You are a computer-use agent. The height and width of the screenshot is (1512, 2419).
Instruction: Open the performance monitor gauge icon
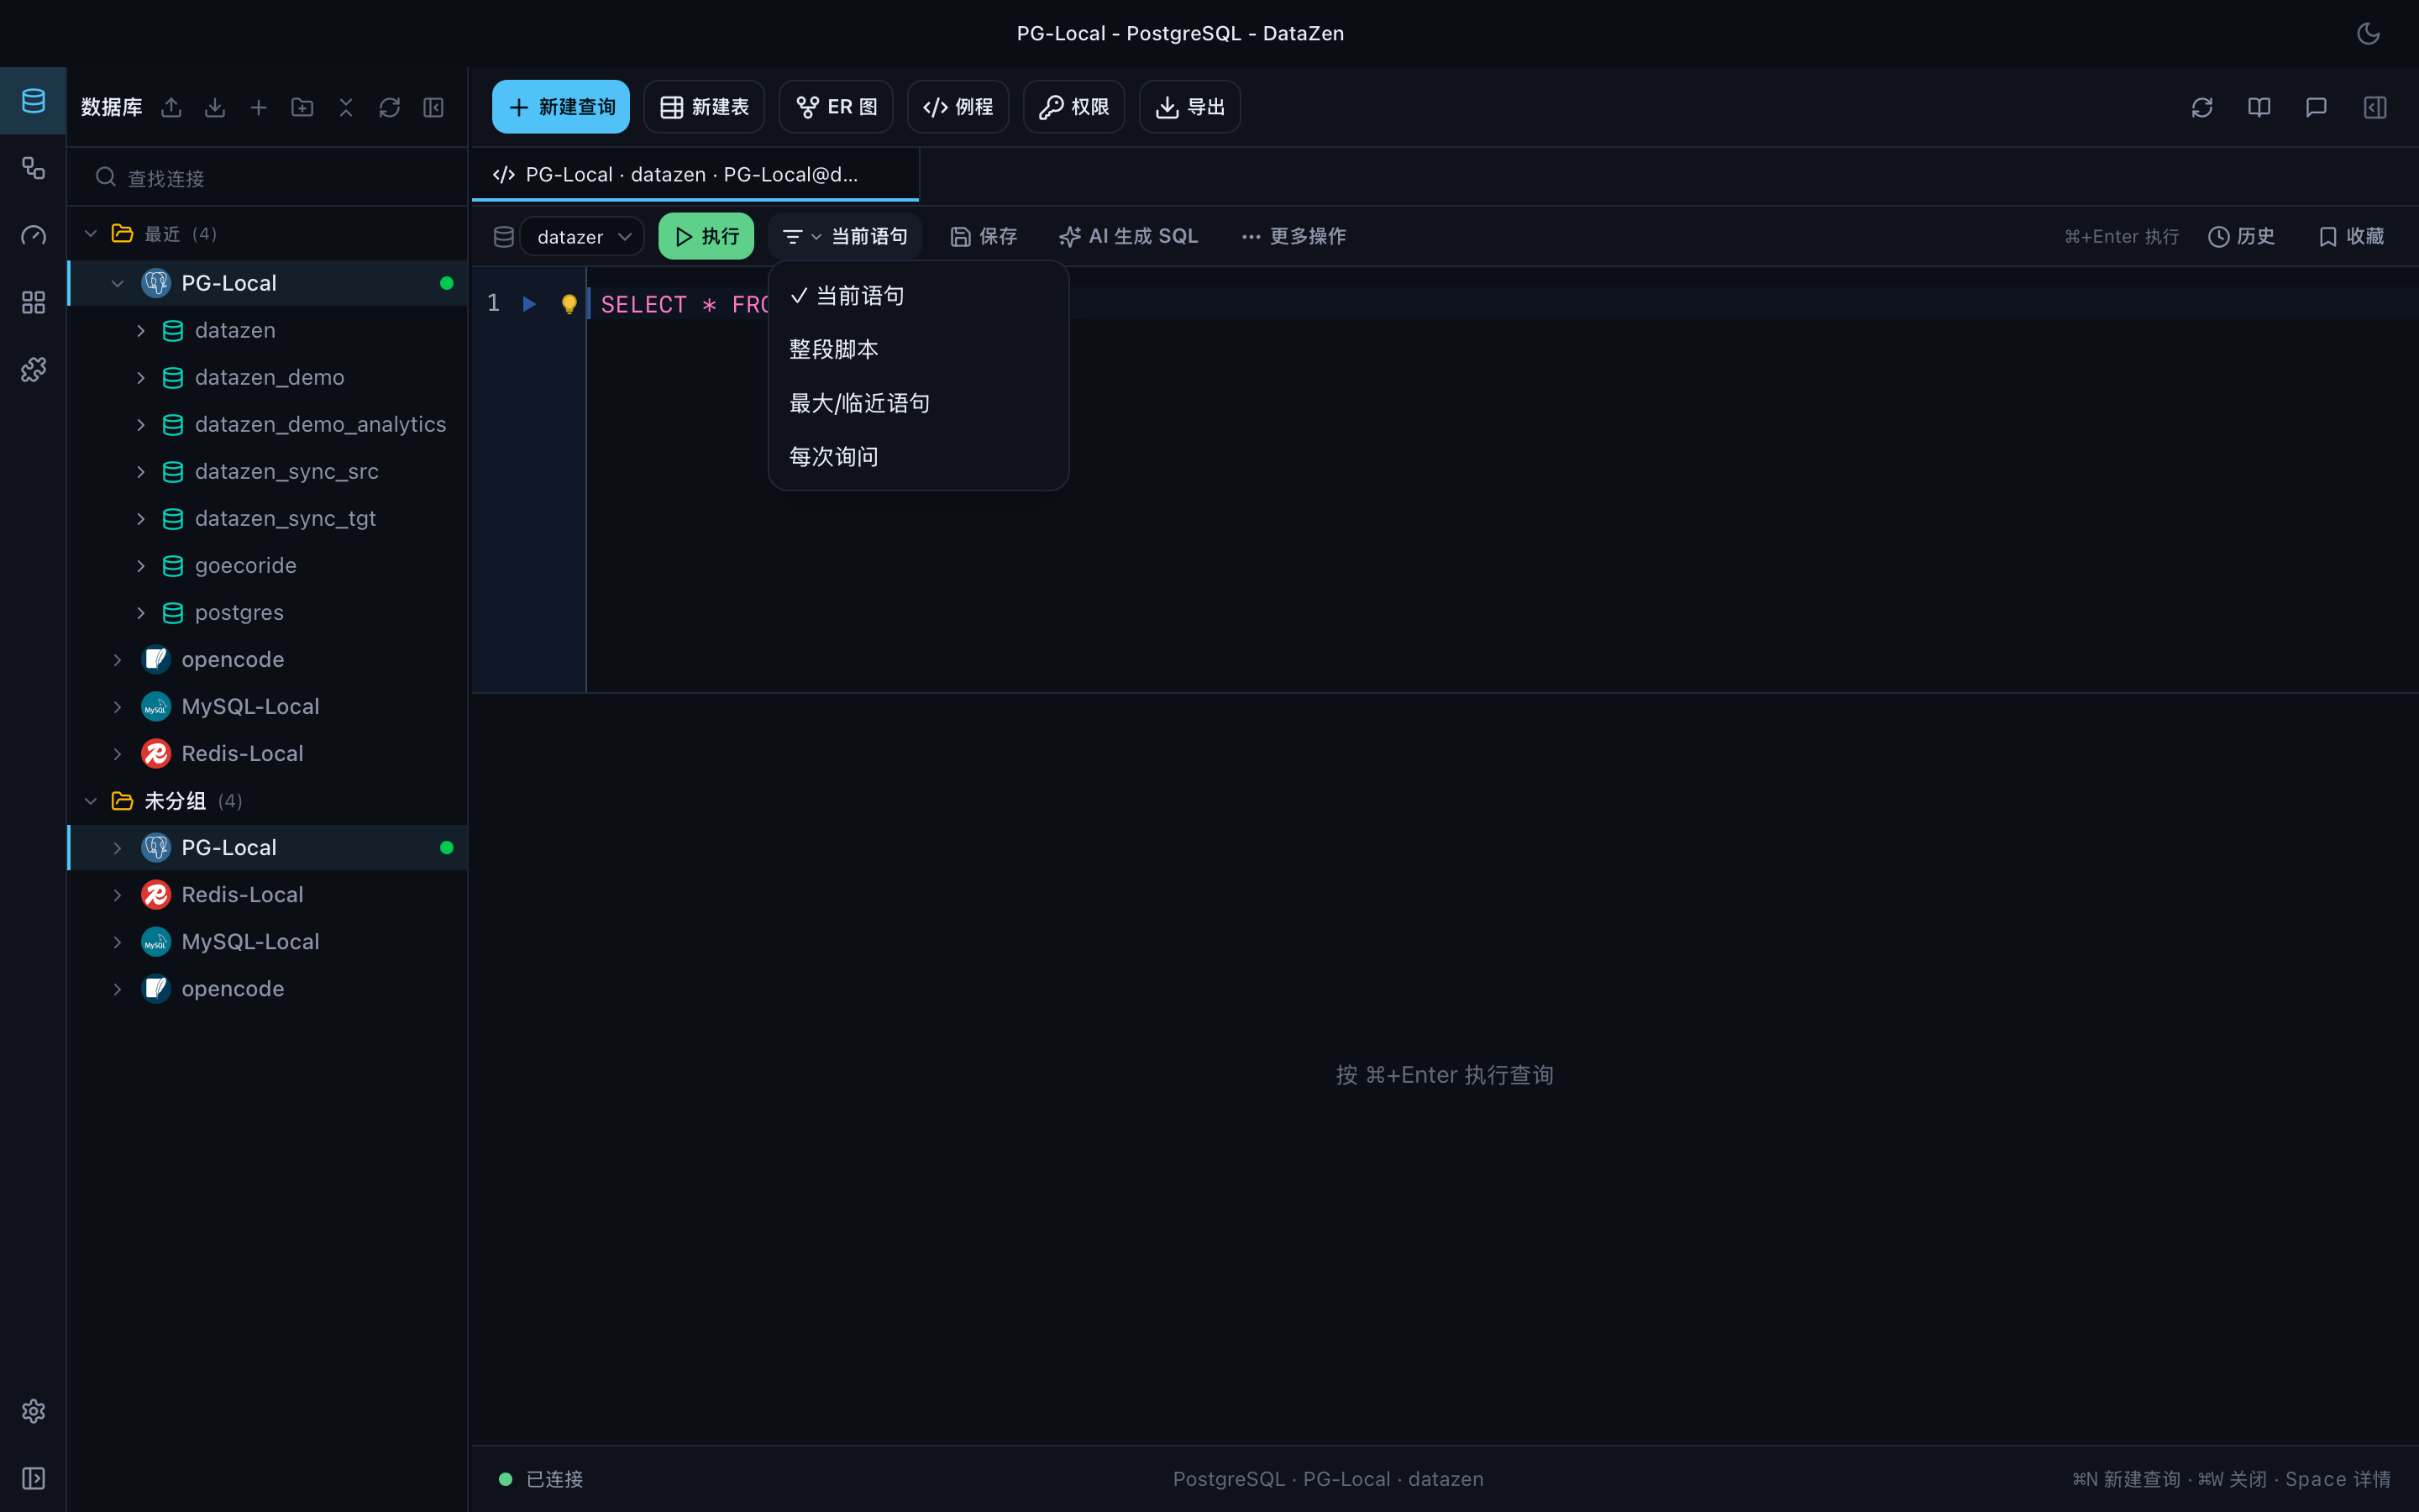[33, 235]
